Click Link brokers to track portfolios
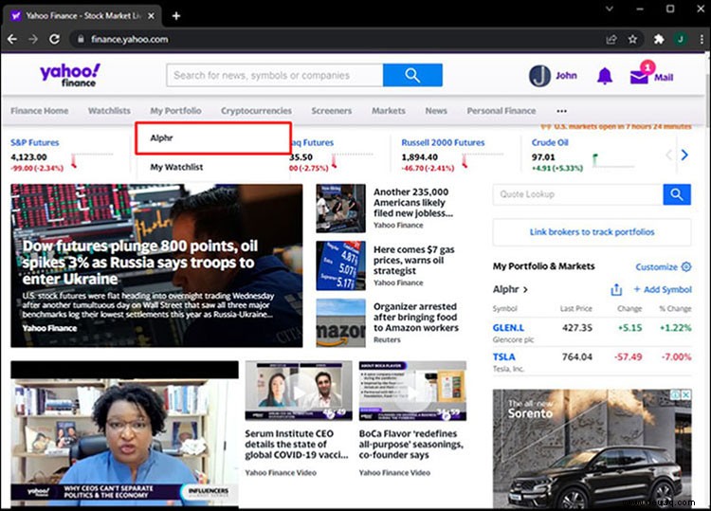711x511 pixels. pyautogui.click(x=592, y=231)
